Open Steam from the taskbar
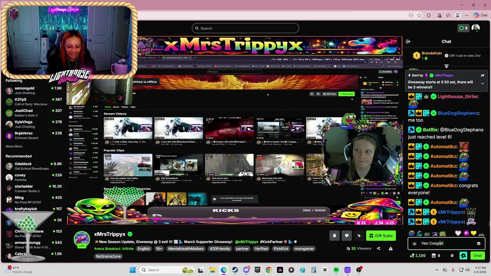 235,270
